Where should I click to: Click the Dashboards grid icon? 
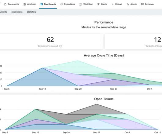click(x=42, y=4)
